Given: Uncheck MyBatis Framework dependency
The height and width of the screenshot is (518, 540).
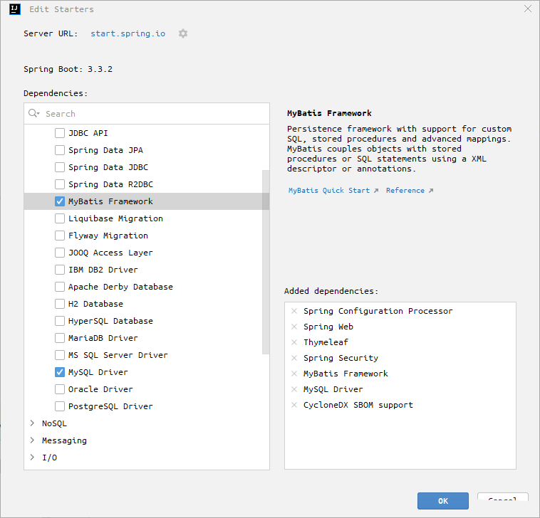Looking at the screenshot, I should 60,201.
